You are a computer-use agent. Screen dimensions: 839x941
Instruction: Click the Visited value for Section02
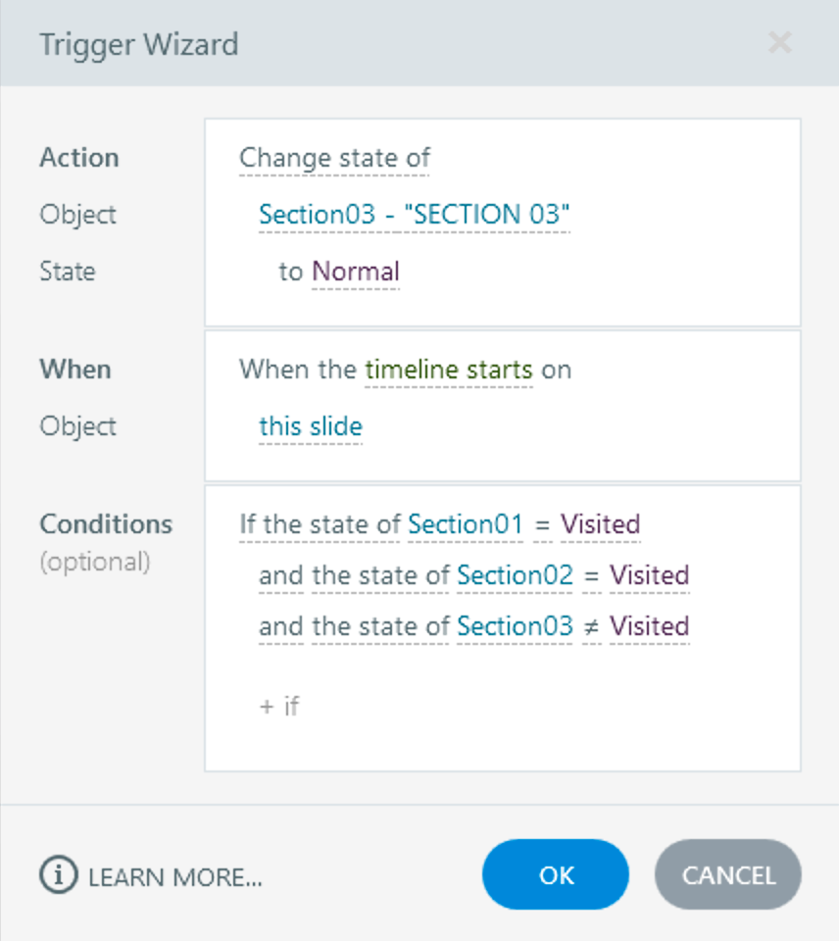point(649,575)
